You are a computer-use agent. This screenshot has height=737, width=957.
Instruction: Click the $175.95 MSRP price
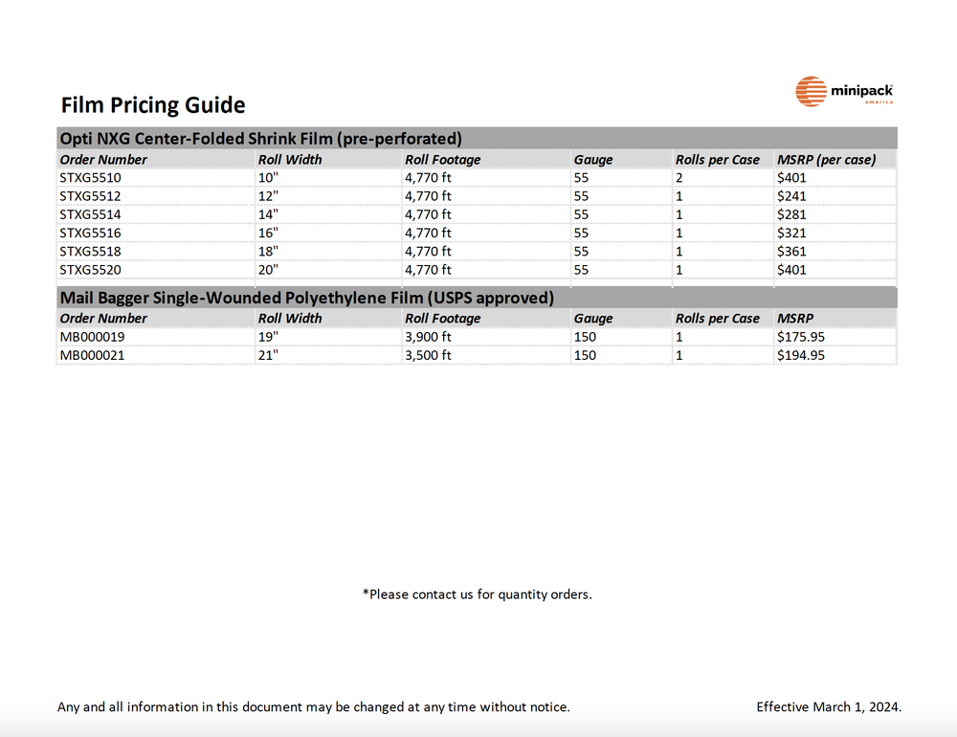(x=801, y=337)
